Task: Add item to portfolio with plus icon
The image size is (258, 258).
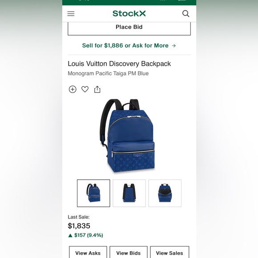Action: 73,89
